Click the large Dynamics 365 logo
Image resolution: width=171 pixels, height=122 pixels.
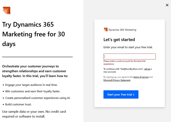tap(6, 11)
